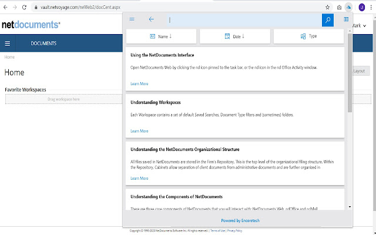The image size is (376, 235).
Task: Click the back arrow in help panel
Action: (x=152, y=19)
